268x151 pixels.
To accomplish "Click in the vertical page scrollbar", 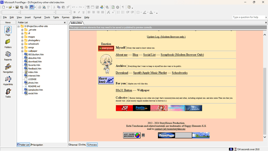I will [266, 81].
